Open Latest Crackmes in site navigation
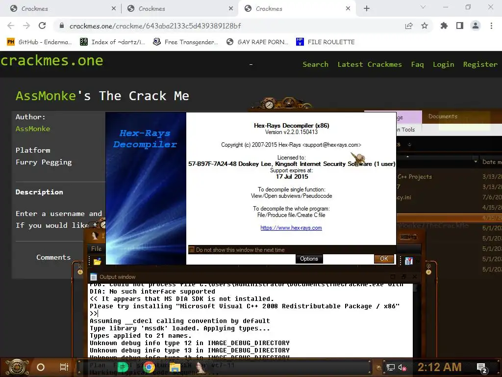The height and width of the screenshot is (377, 502). [x=370, y=64]
